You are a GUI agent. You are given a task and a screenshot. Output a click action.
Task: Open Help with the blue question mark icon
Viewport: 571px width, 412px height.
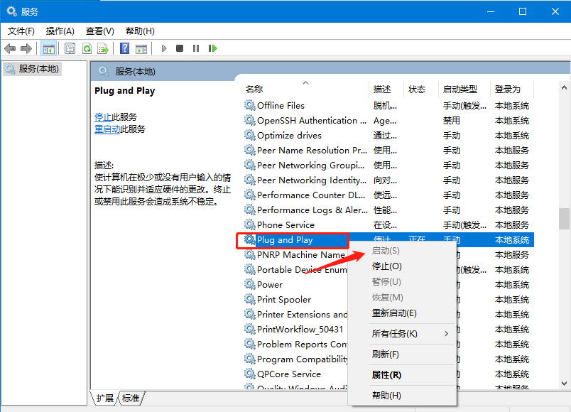(124, 48)
